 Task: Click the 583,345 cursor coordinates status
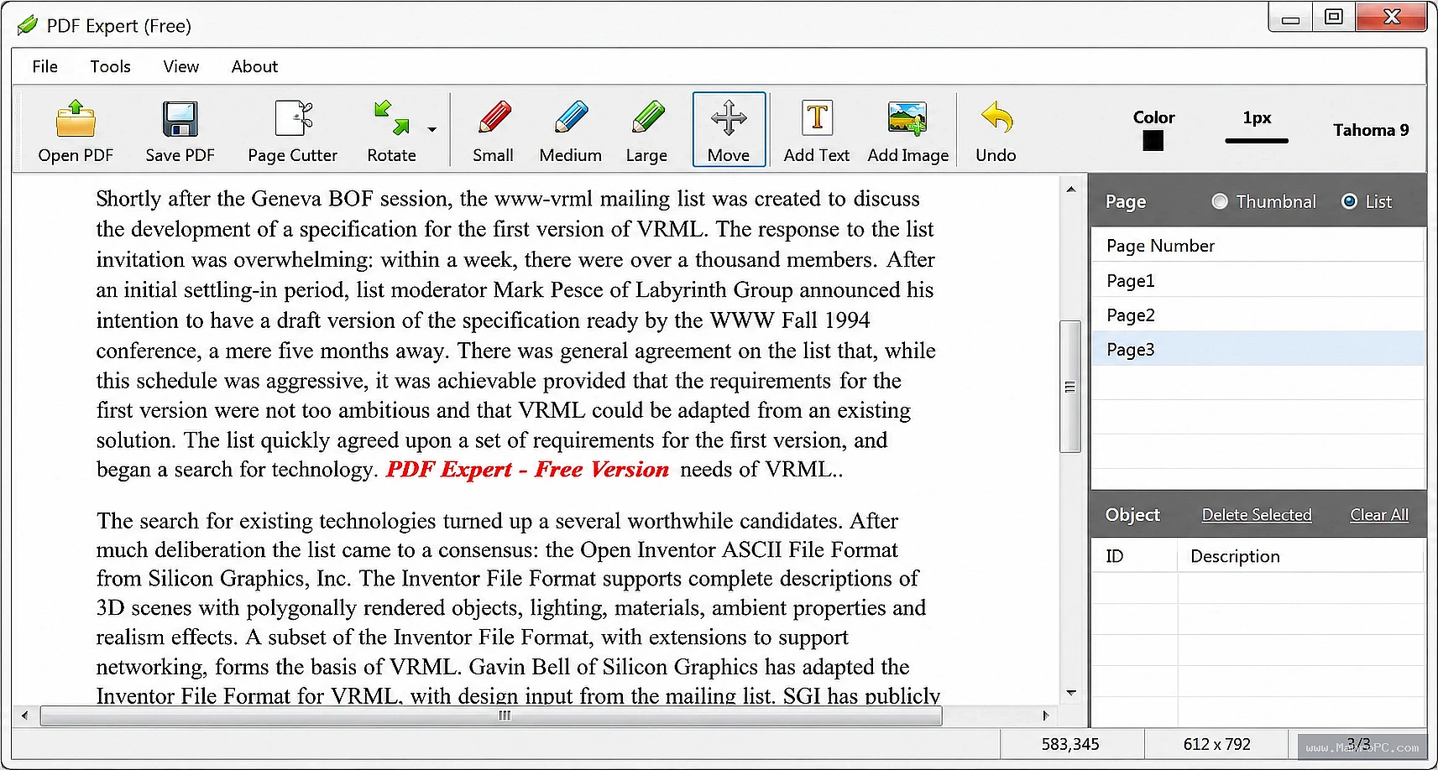coord(1070,744)
